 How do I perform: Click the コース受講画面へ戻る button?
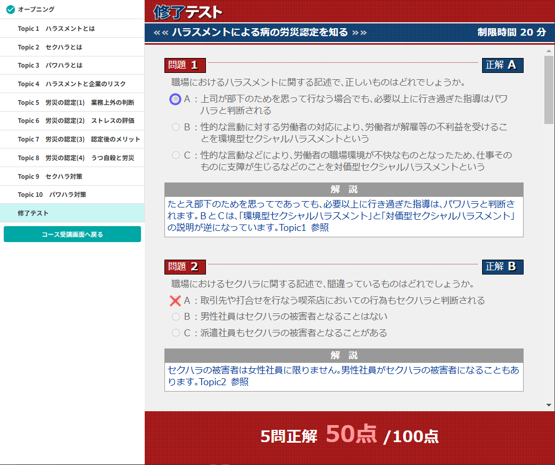[x=72, y=234]
